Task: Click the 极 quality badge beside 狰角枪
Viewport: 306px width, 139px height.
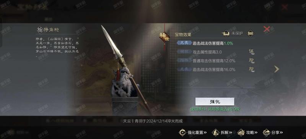Action: 40,30
